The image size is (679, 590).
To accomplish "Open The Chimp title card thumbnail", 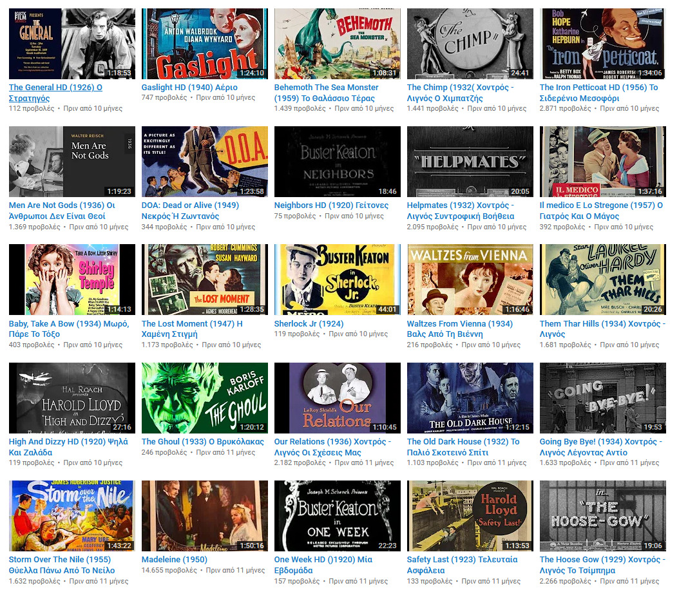I will 470,43.
